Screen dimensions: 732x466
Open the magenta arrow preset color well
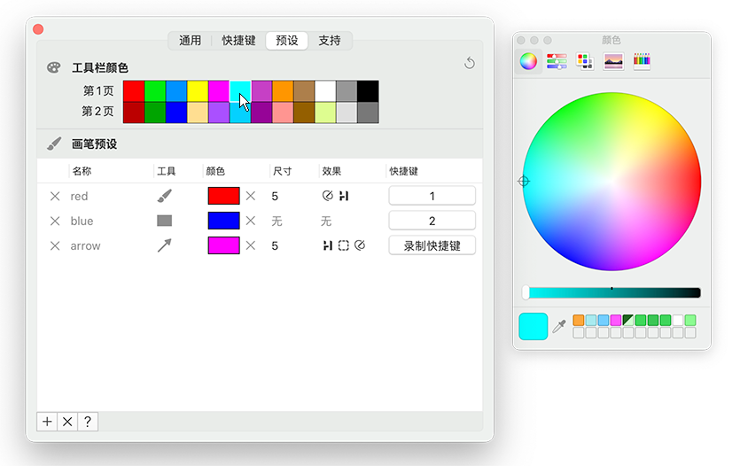coord(223,245)
